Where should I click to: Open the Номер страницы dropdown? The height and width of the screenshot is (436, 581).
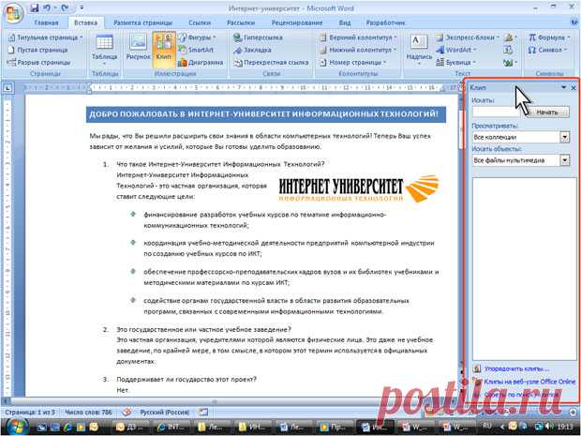pyautogui.click(x=352, y=62)
